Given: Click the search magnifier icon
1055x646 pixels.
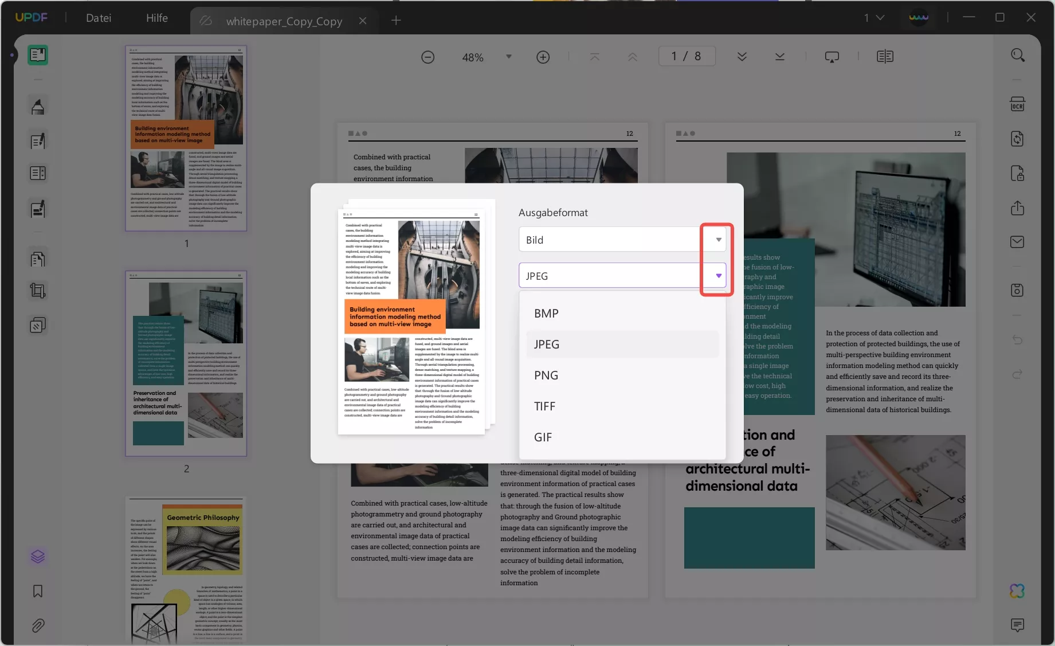Looking at the screenshot, I should pyautogui.click(x=1017, y=55).
